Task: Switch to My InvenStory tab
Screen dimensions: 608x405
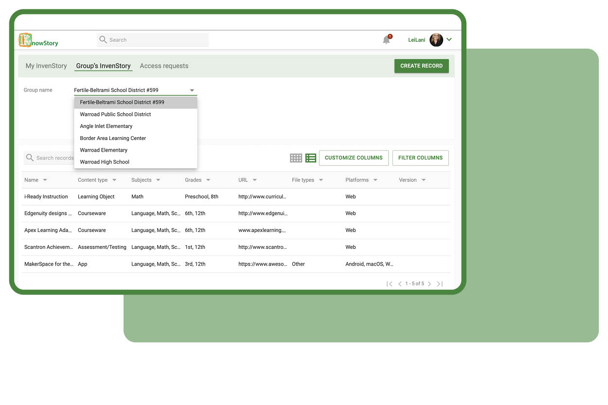Action: 46,66
